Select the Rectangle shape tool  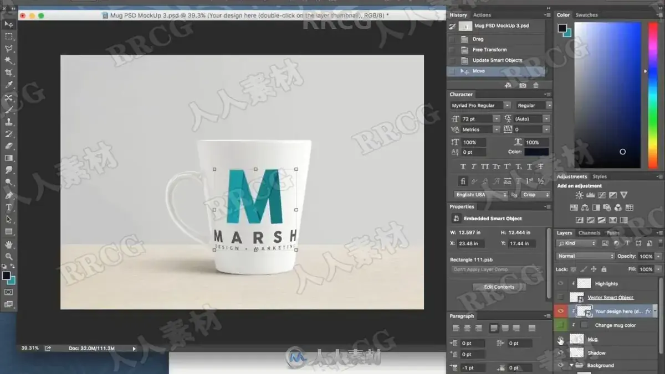point(9,232)
